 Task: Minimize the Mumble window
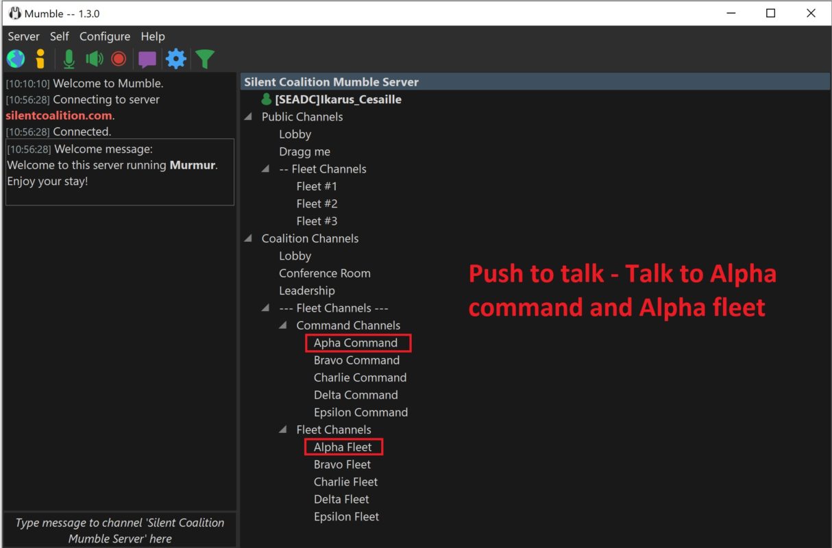(731, 13)
